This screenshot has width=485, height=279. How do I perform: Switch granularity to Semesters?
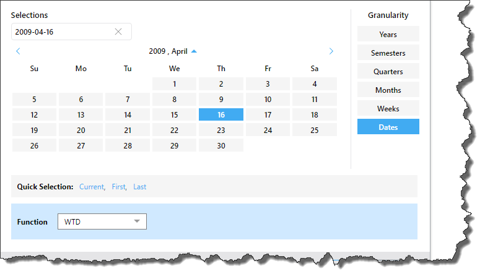388,53
